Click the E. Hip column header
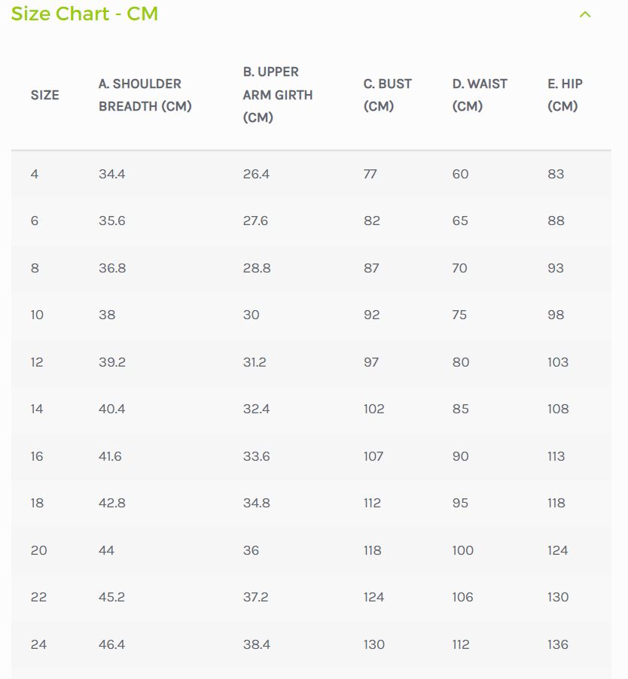Screen dimensions: 628x679 tap(565, 95)
